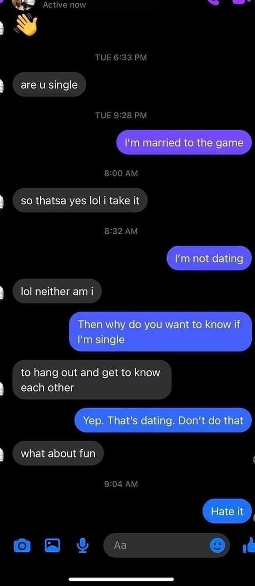Image resolution: width=255 pixels, height=586 pixels.
Task: Tap the 'what about fun' message
Action: [58, 453]
